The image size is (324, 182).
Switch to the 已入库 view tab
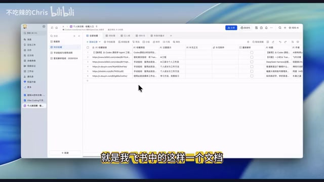point(126,36)
